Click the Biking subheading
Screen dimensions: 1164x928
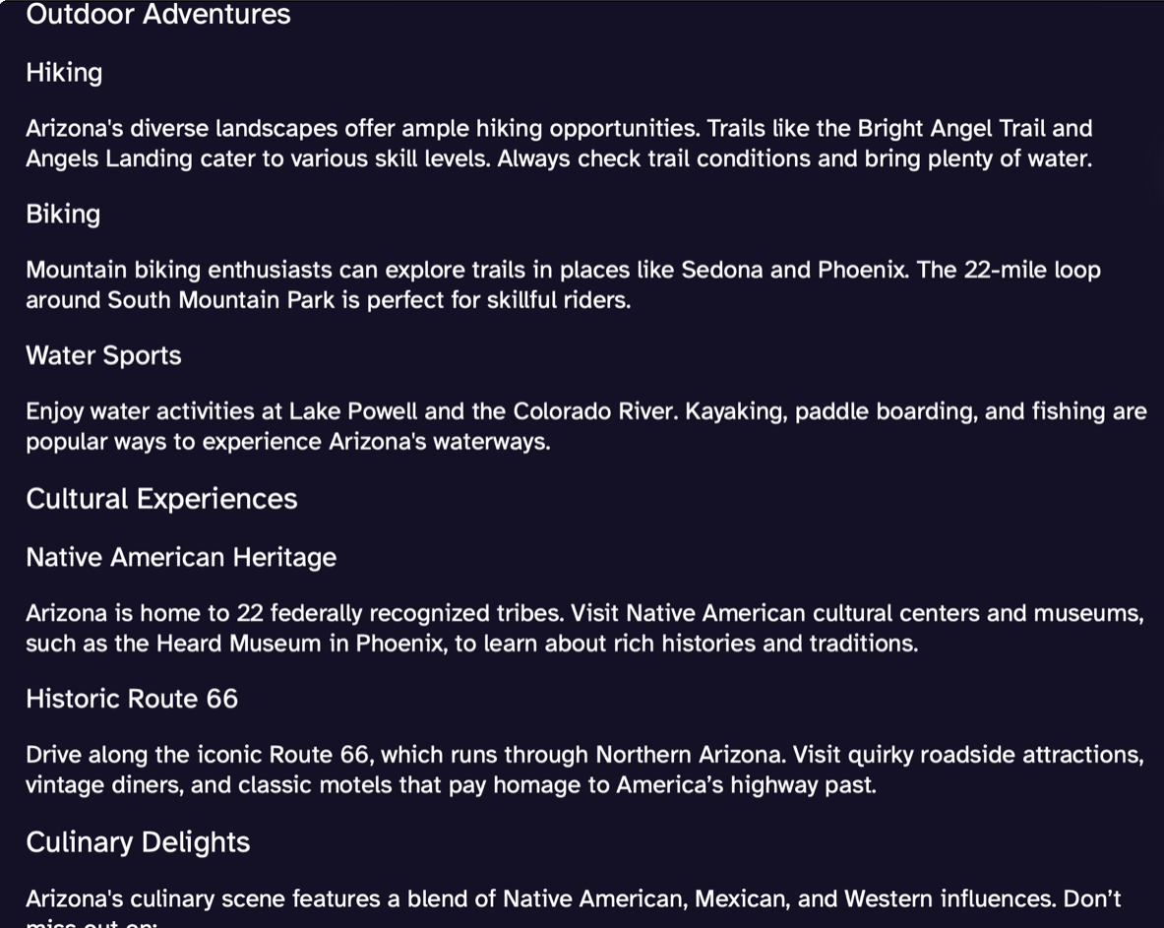click(63, 215)
